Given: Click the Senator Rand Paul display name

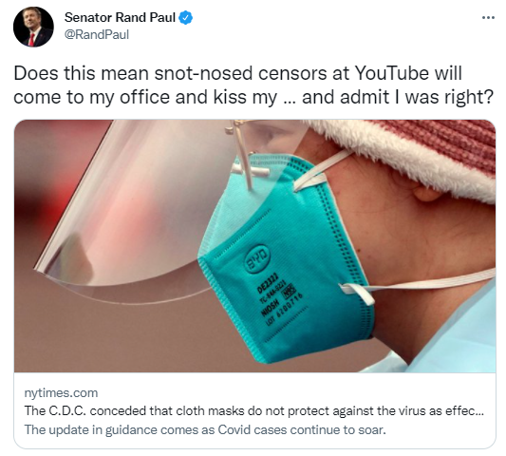Looking at the screenshot, I should tap(120, 17).
